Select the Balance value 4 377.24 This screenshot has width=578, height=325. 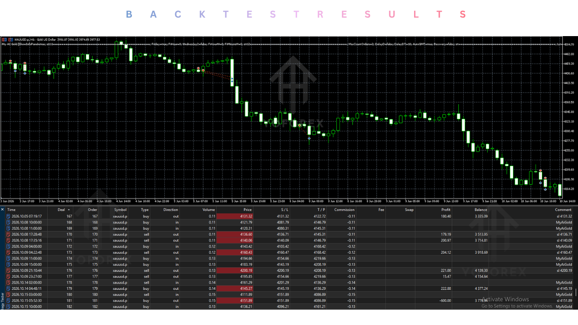[x=481, y=288]
